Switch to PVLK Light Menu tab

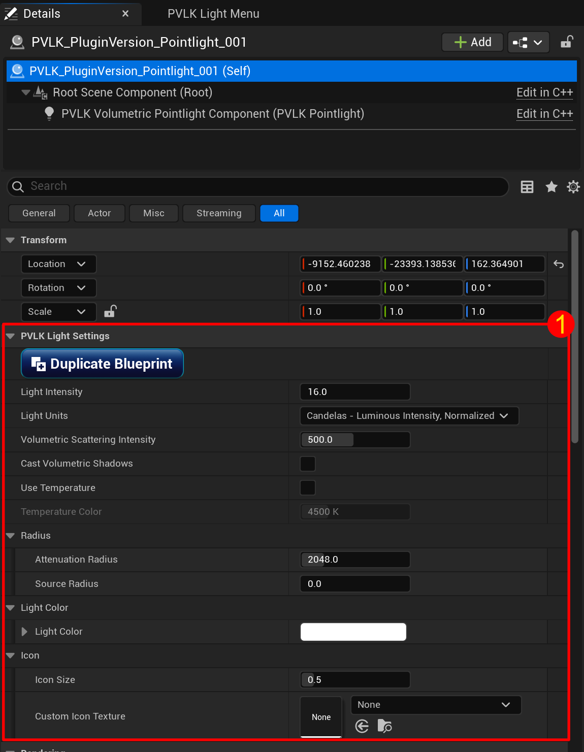tap(213, 14)
